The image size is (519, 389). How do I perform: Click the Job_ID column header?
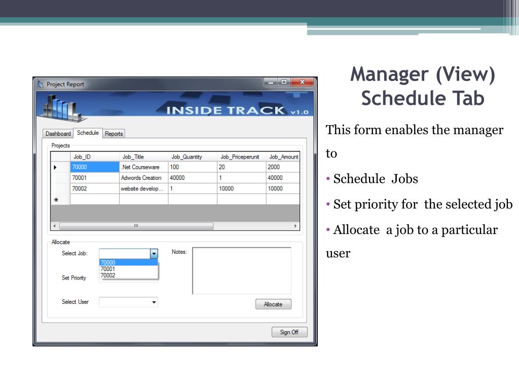(x=95, y=157)
